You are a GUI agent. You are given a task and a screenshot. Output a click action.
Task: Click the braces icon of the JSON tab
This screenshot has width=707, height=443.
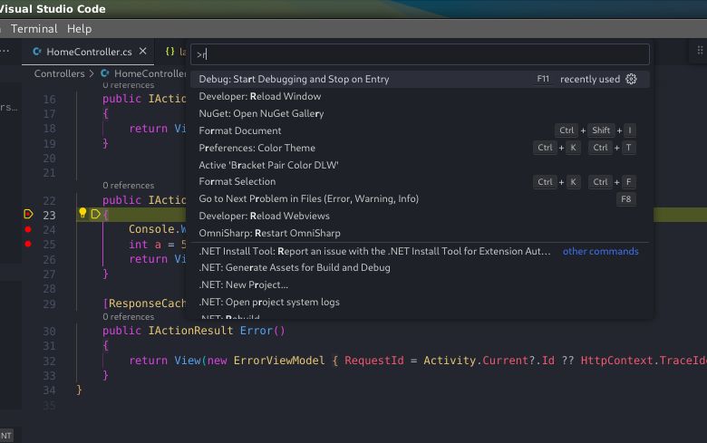170,52
